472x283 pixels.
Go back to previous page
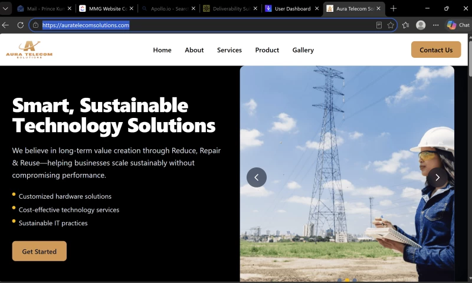[x=6, y=25]
